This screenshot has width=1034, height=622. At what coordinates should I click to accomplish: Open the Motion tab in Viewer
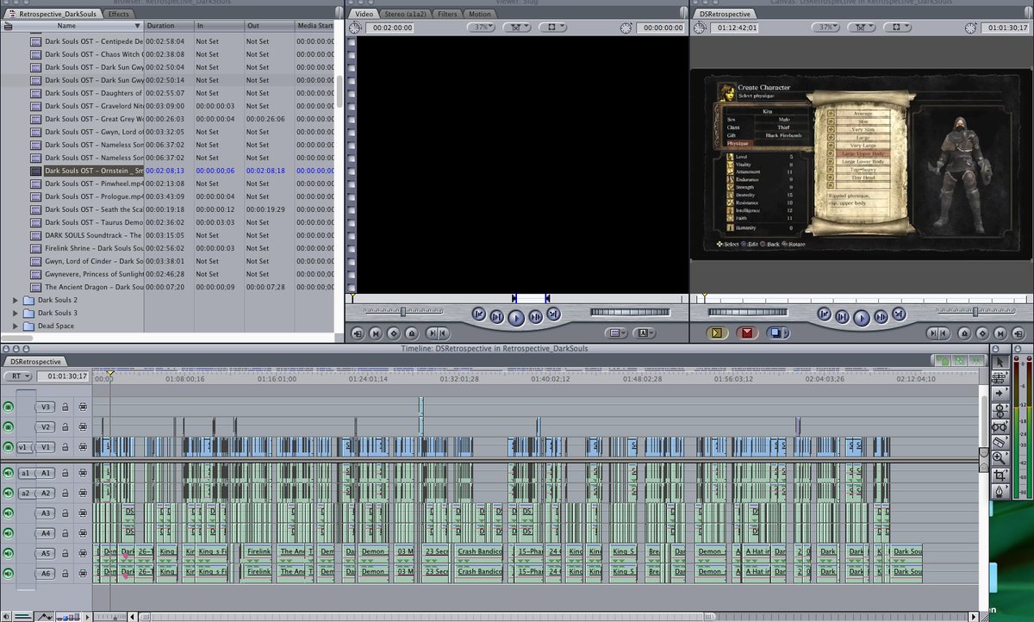pos(479,14)
